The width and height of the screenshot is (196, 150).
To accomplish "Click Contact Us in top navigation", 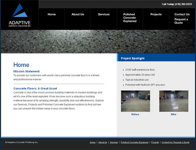I will 182,15.
